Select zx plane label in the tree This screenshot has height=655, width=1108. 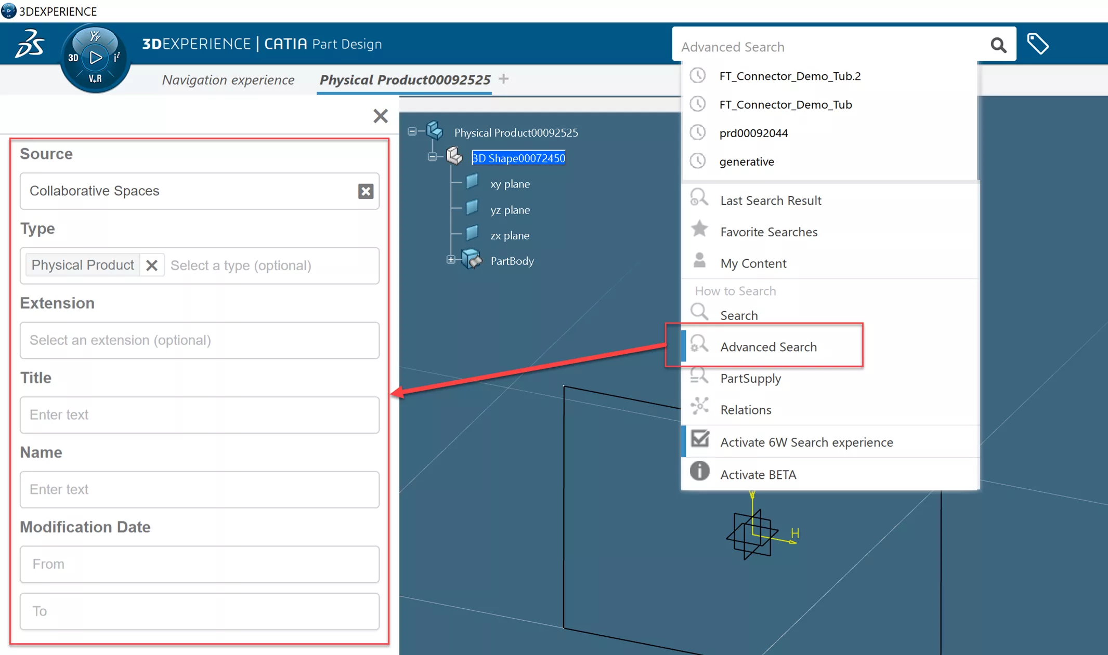pos(510,235)
